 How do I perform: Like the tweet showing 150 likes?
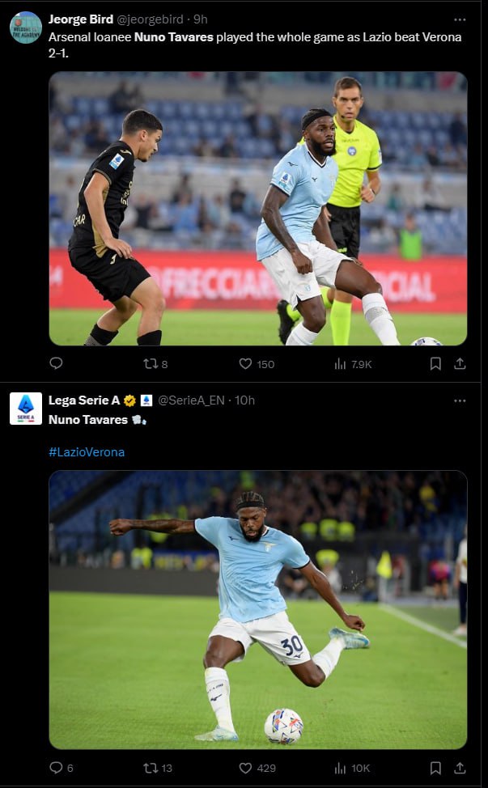coord(257,364)
